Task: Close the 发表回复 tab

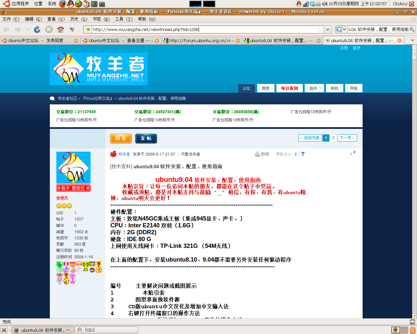Action: 76,41
